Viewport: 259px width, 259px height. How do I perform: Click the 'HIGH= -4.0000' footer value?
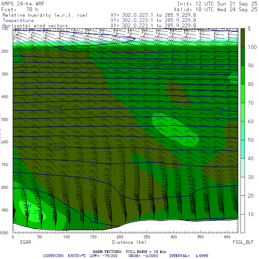[x=143, y=256]
